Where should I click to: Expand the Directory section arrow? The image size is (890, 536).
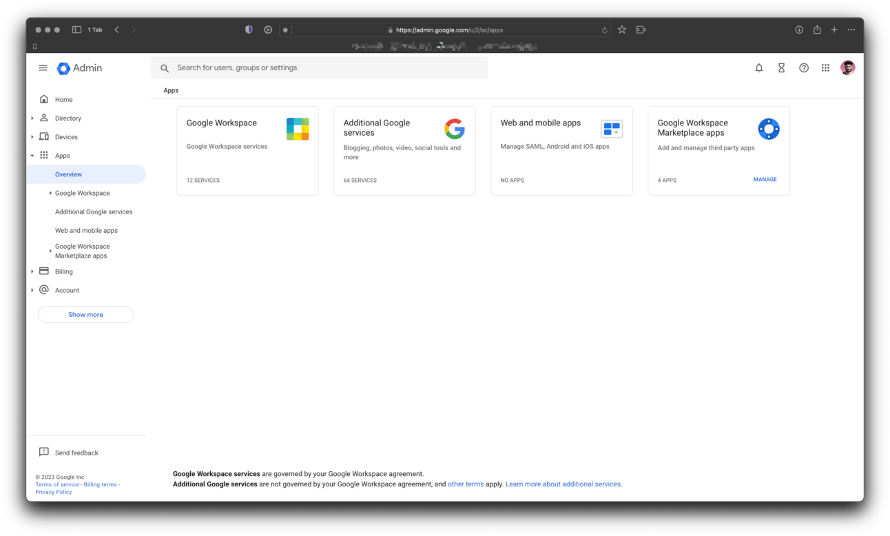point(32,118)
